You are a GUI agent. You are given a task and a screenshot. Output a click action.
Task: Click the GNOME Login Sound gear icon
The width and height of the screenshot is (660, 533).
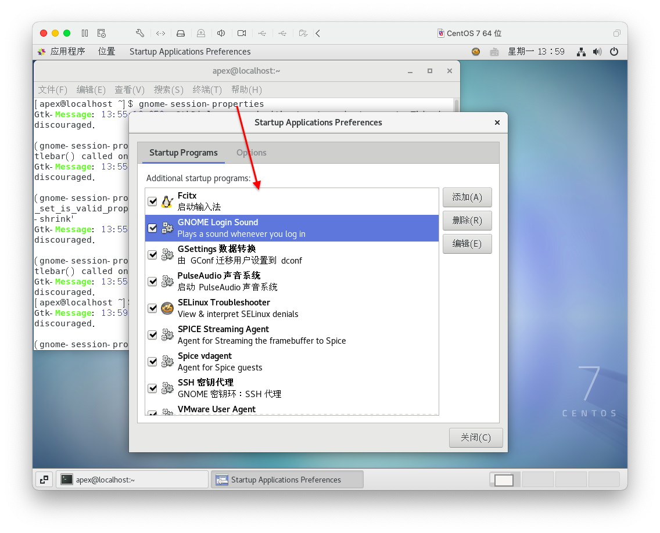point(167,228)
